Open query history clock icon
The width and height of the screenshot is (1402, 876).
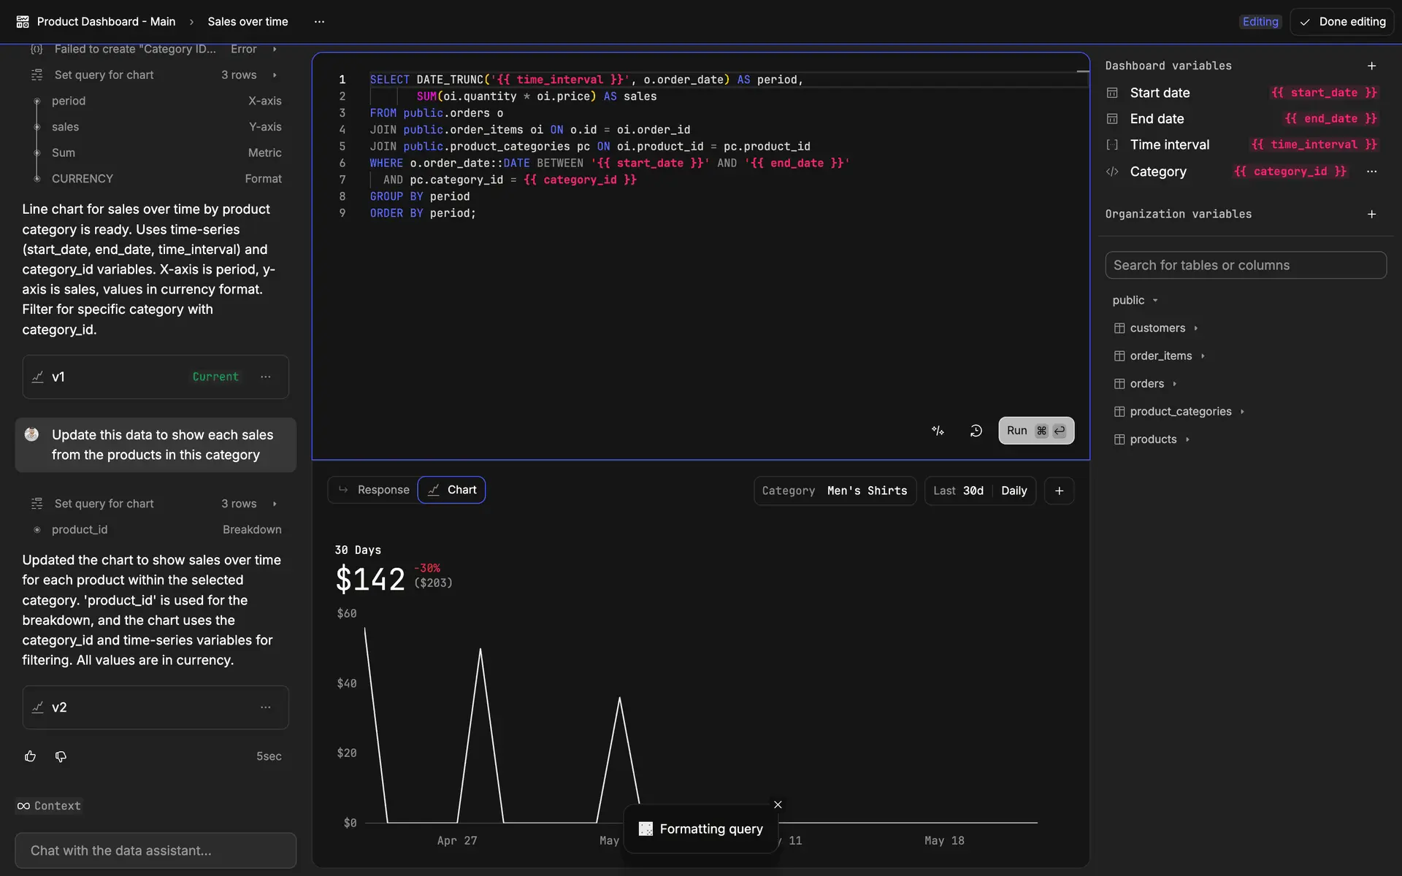[x=976, y=431]
